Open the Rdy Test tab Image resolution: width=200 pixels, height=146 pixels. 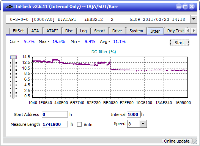point(175,31)
